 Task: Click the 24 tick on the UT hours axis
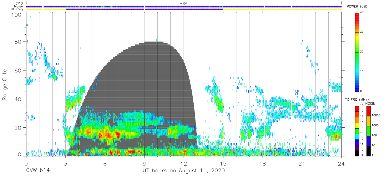[341, 163]
